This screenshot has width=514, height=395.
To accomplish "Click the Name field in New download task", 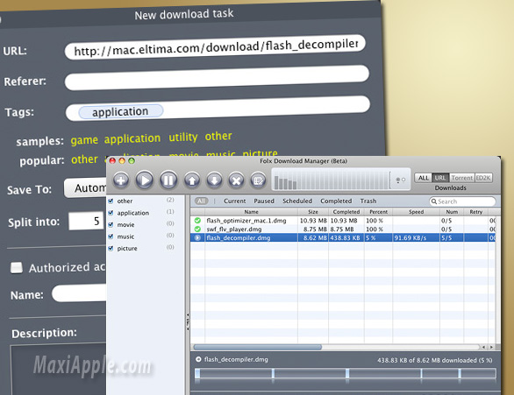I will pyautogui.click(x=79, y=293).
